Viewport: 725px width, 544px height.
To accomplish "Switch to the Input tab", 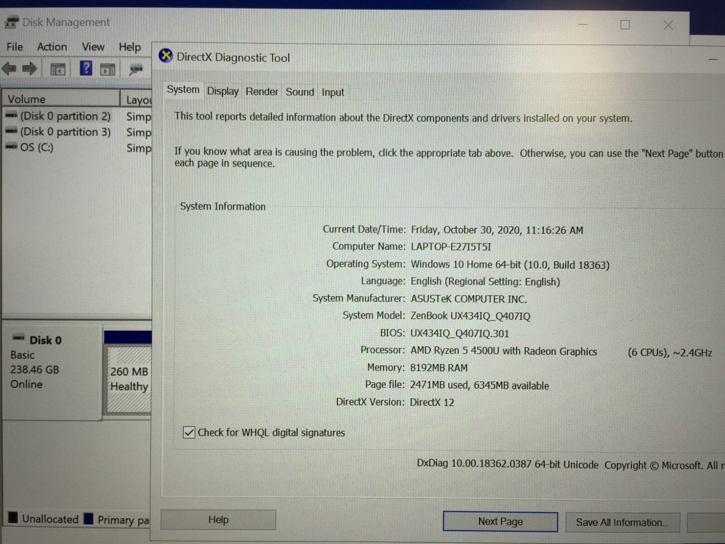I will pyautogui.click(x=333, y=92).
